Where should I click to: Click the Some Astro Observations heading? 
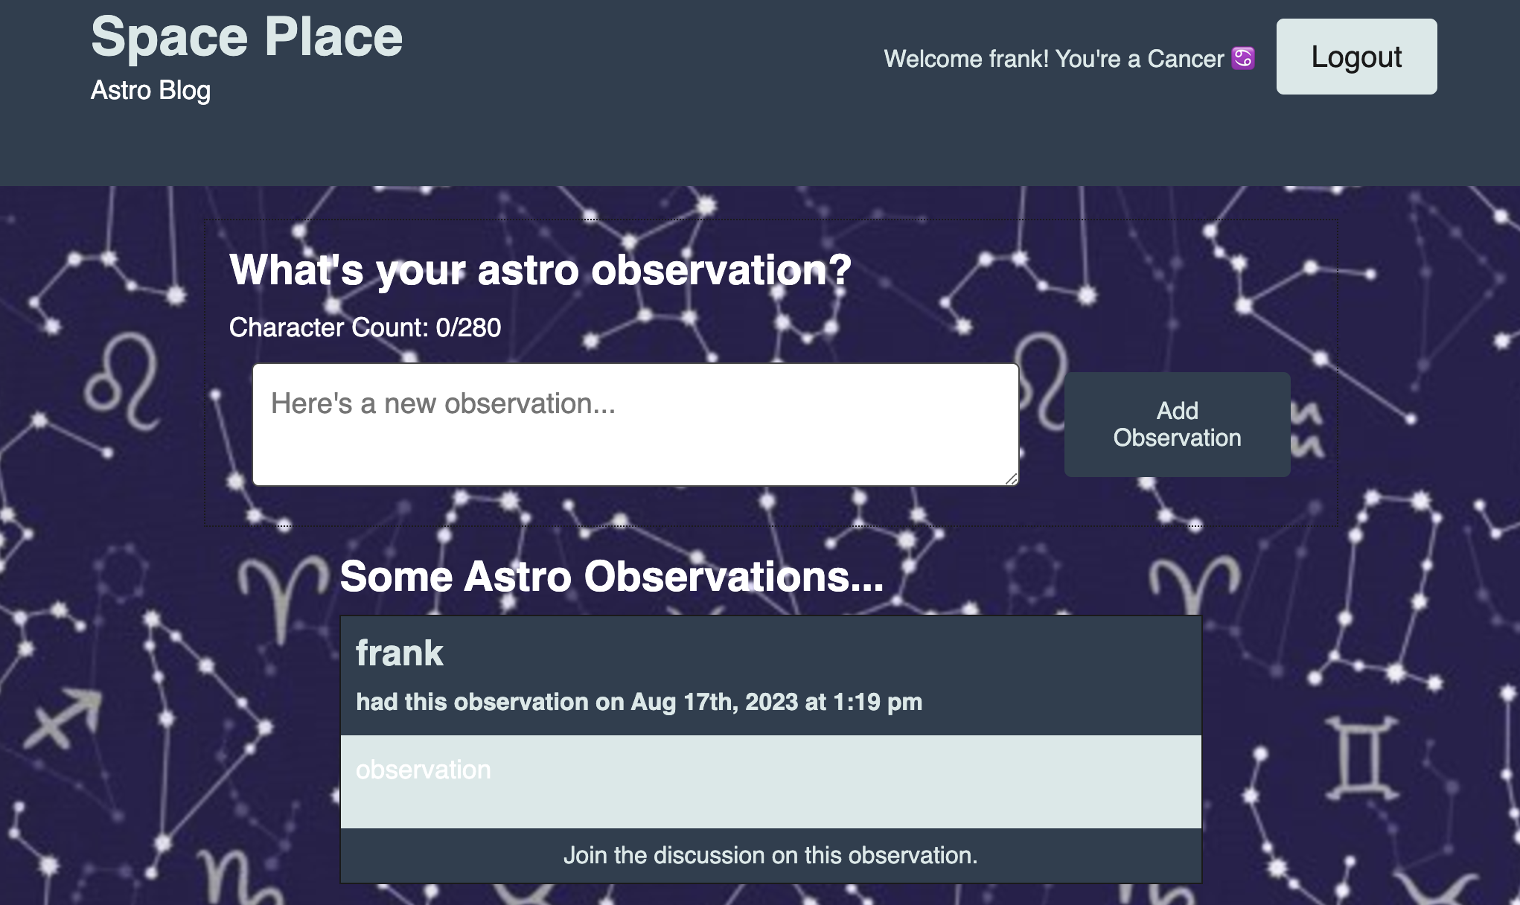611,576
